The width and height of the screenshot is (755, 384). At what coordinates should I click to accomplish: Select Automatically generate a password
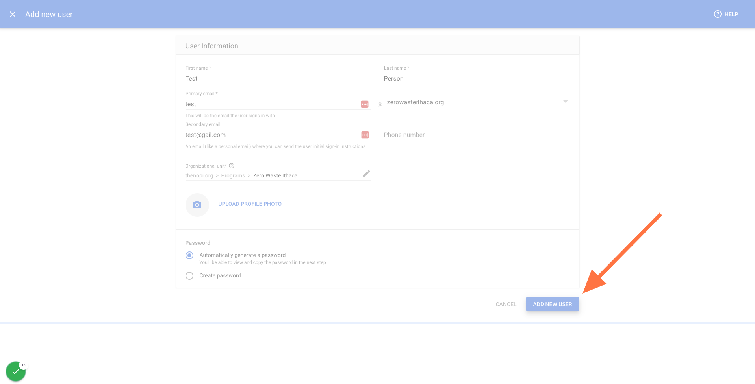(189, 255)
